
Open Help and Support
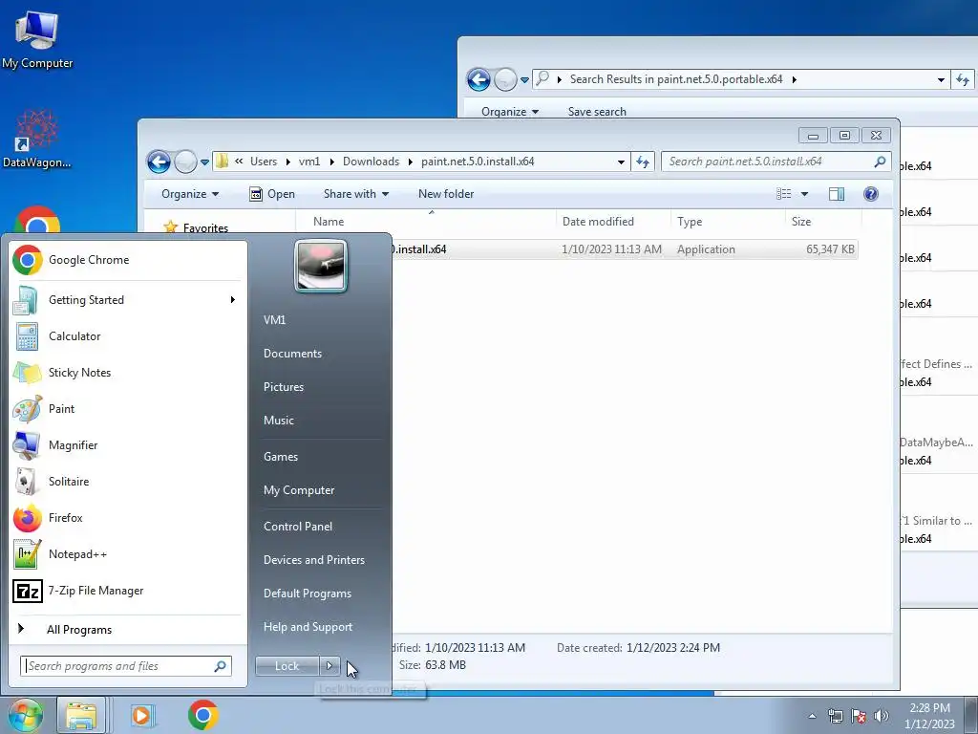[x=308, y=627]
